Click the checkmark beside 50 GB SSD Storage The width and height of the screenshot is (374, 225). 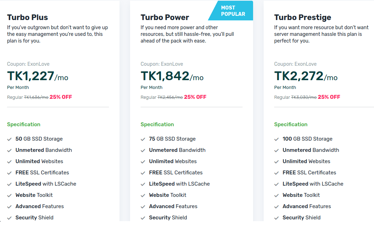click(x=9, y=139)
